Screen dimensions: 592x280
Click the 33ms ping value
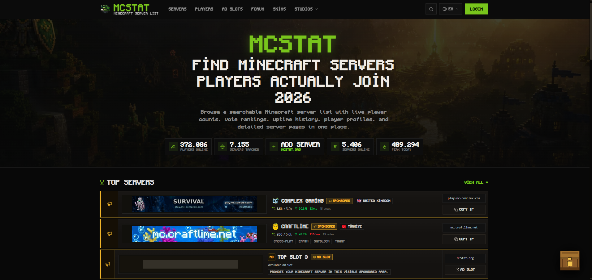(x=313, y=209)
